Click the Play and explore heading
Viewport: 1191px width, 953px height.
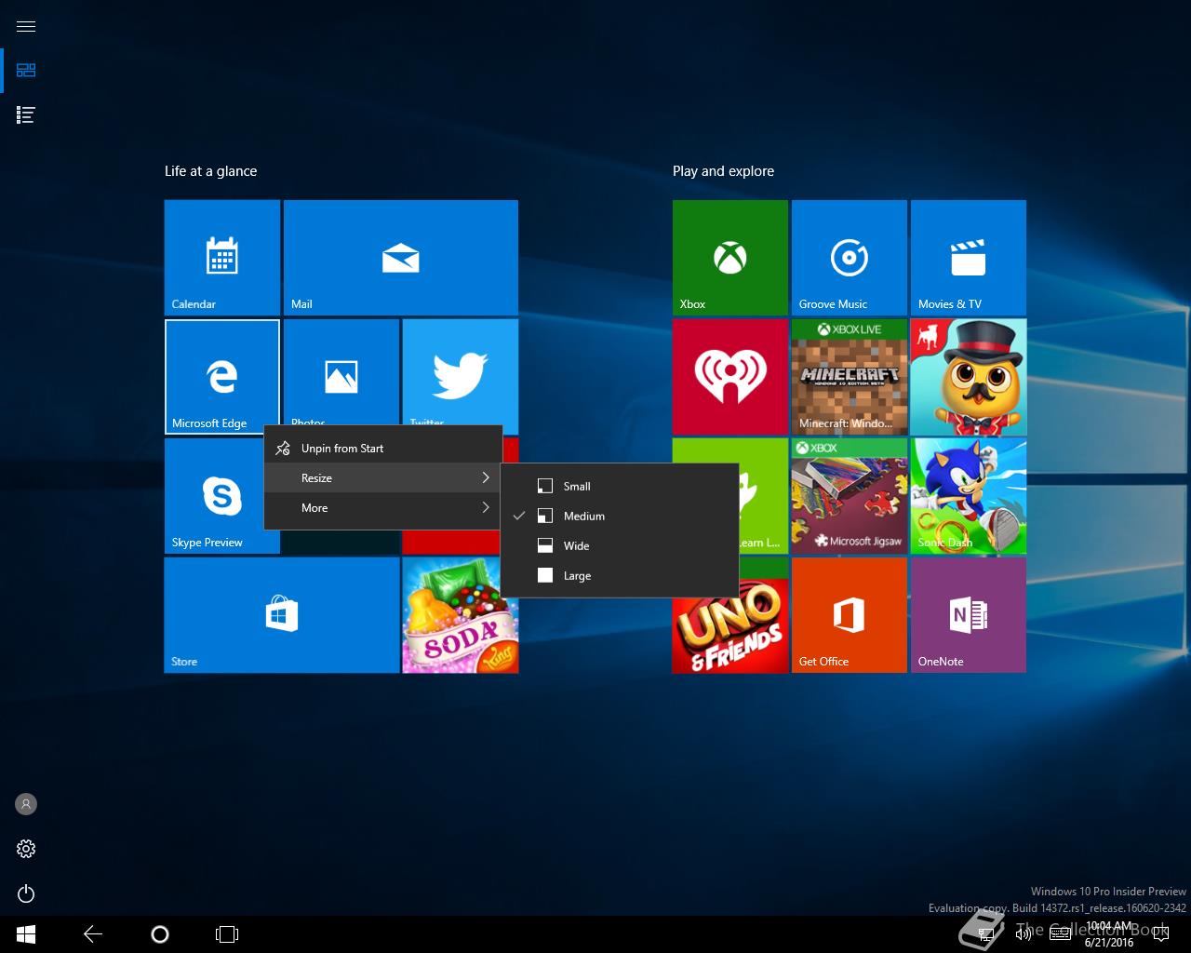pyautogui.click(x=723, y=171)
